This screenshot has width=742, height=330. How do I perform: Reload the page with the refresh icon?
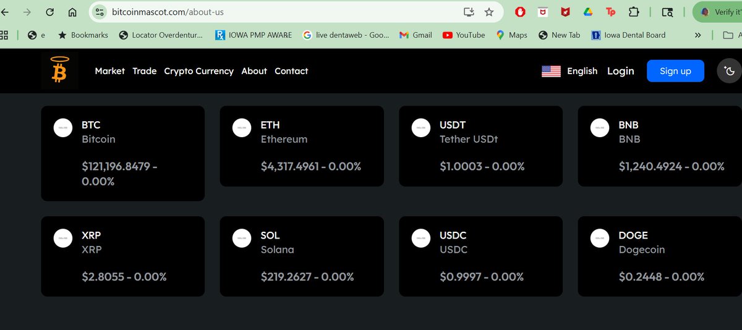tap(50, 12)
